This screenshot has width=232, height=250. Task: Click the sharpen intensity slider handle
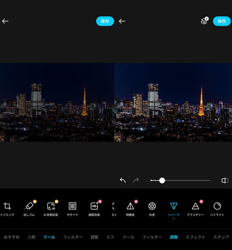(162, 180)
